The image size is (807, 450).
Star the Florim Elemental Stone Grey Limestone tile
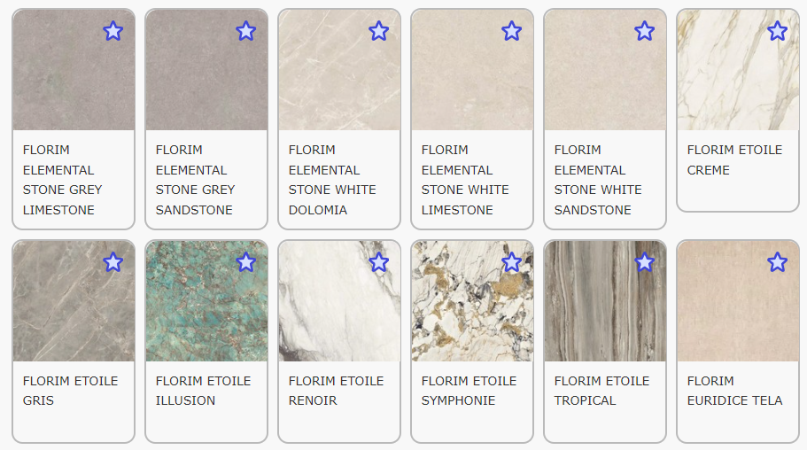coord(113,31)
